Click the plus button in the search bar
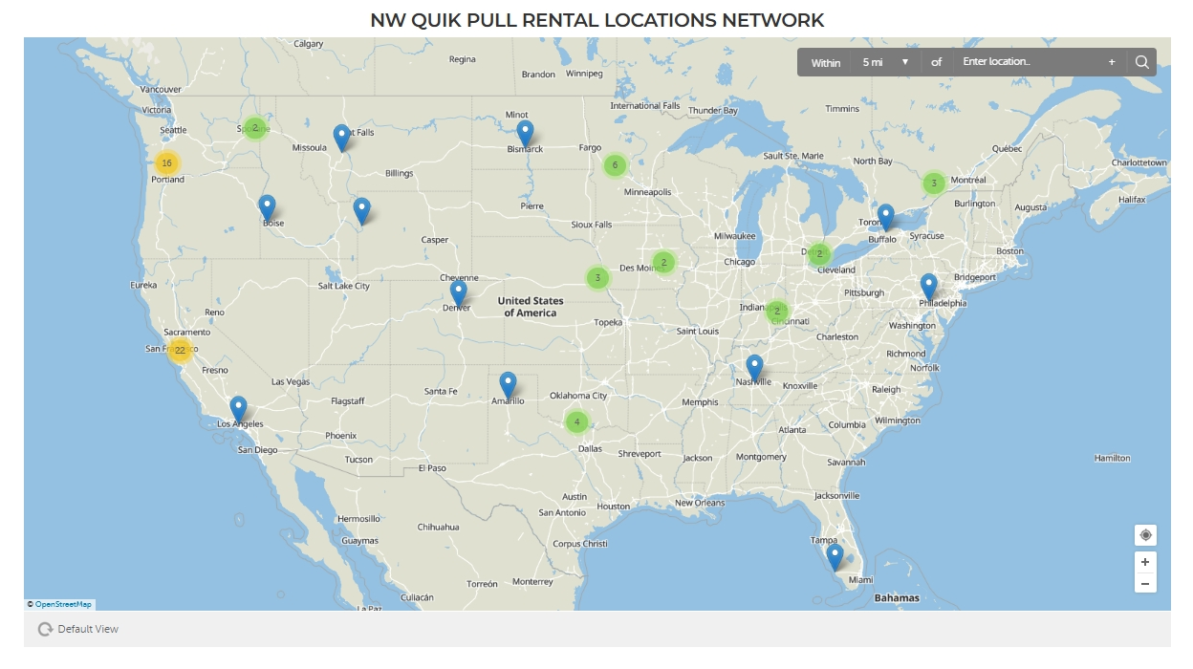Screen dimensions: 1193x669 [1111, 61]
